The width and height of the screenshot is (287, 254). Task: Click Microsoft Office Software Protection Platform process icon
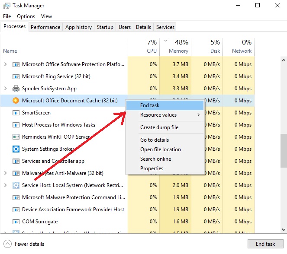pyautogui.click(x=16, y=64)
